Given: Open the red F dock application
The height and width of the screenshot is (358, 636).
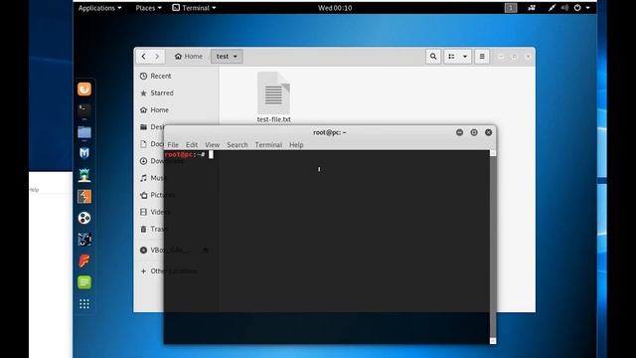Looking at the screenshot, I should click(x=84, y=261).
